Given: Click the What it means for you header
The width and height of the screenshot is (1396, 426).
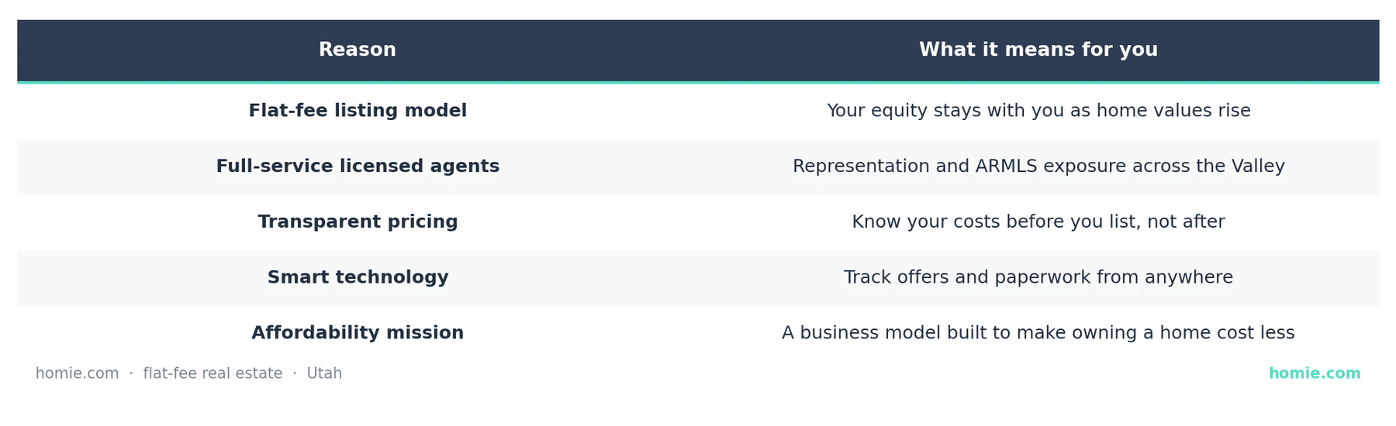Looking at the screenshot, I should click(x=1038, y=50).
